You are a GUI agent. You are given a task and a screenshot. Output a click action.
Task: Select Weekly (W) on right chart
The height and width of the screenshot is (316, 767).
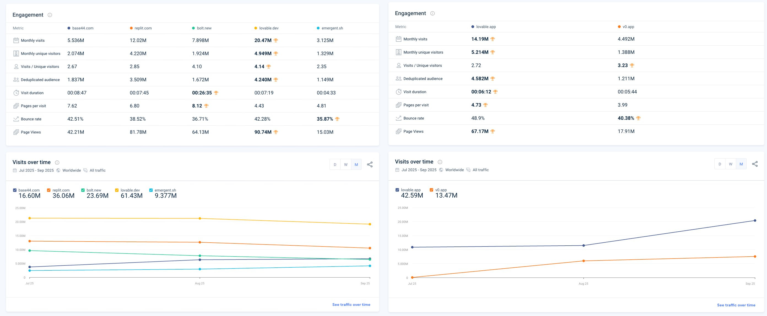click(730, 164)
